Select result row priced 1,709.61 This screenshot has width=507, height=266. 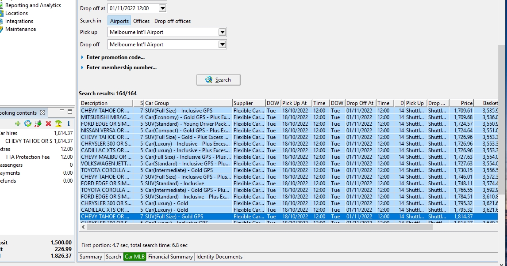coord(289,111)
